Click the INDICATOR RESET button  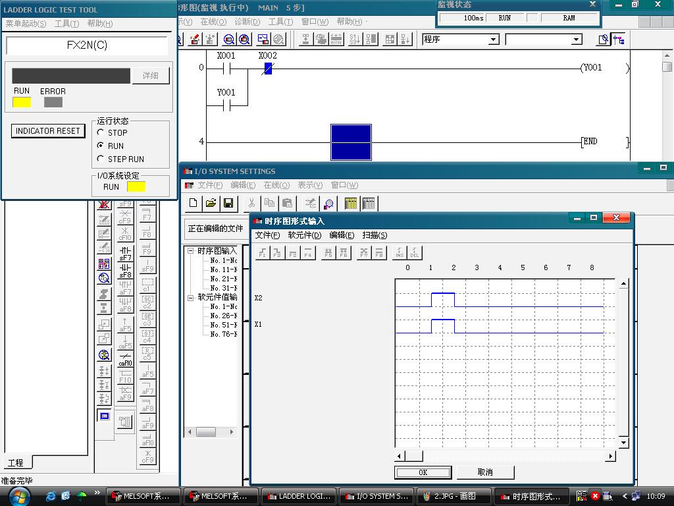pos(48,131)
